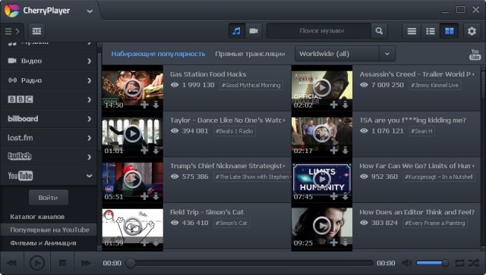Open settings gear icon

coord(472,31)
